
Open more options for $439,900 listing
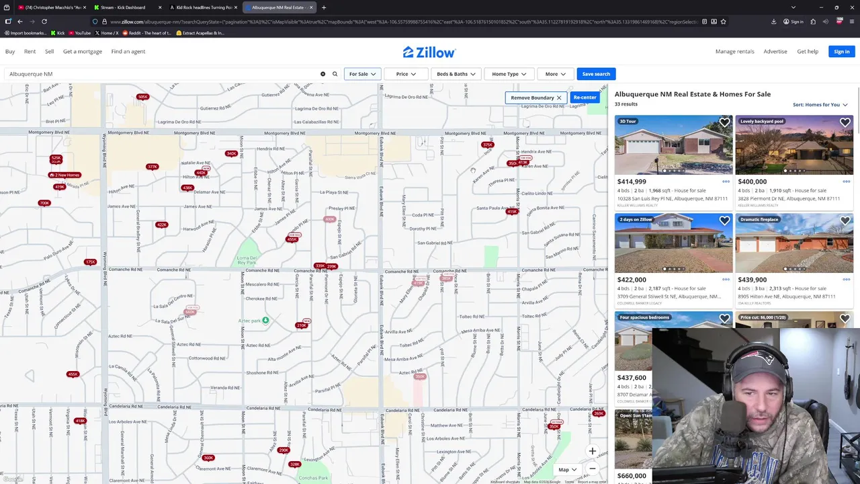(x=847, y=280)
